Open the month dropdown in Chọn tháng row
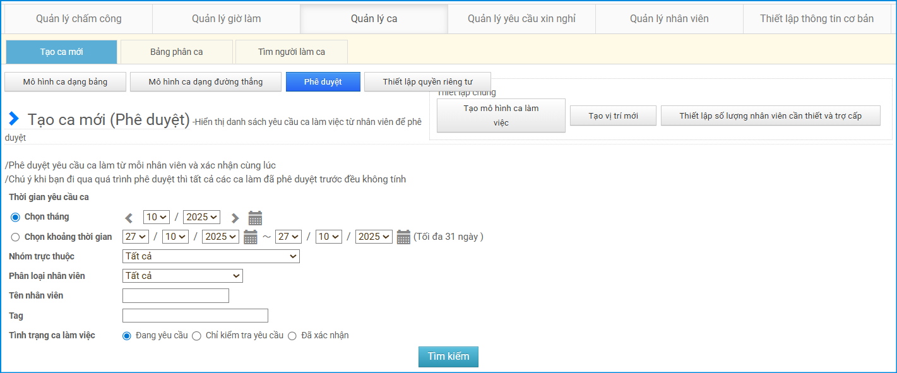This screenshot has width=897, height=373. [157, 217]
